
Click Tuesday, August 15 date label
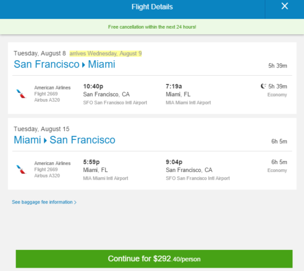(41, 129)
